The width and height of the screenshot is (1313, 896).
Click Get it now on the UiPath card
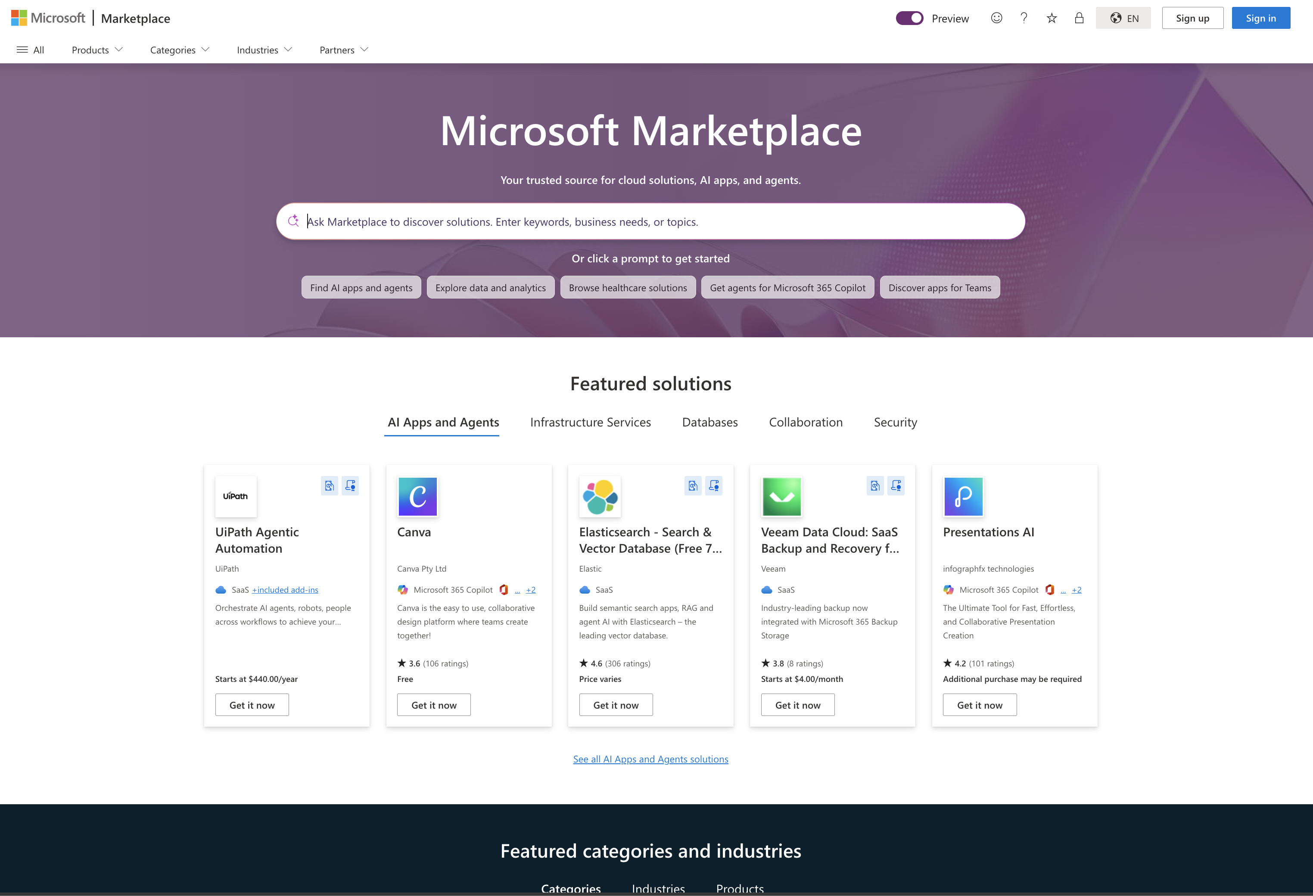coord(252,705)
